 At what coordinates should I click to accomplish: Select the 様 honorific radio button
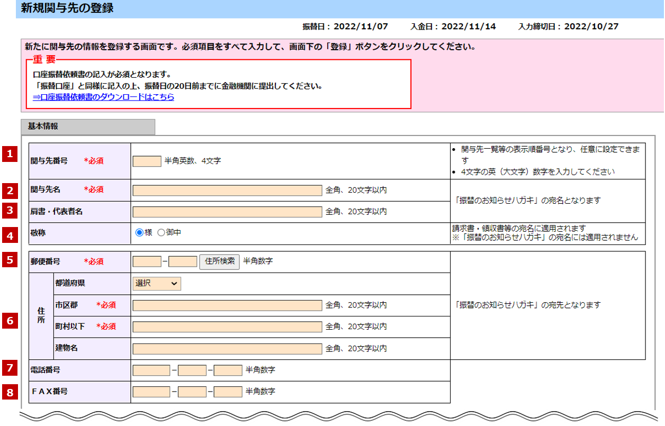[140, 232]
